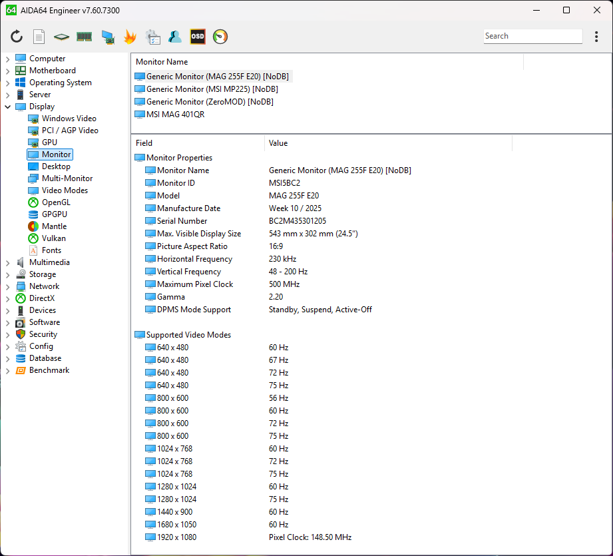
Task: Select Windows Video in the tree
Action: tap(62, 119)
